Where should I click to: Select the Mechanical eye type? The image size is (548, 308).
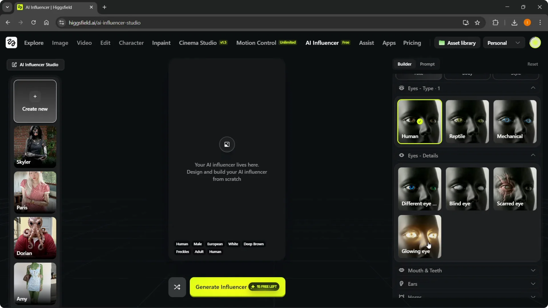tap(515, 122)
